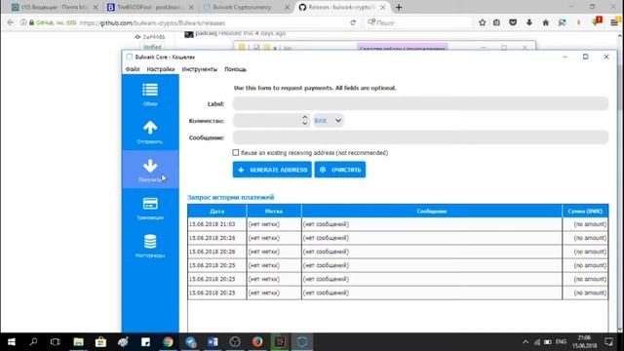Go to the Firefox home page
The width and height of the screenshot is (624, 351).
tap(546, 22)
